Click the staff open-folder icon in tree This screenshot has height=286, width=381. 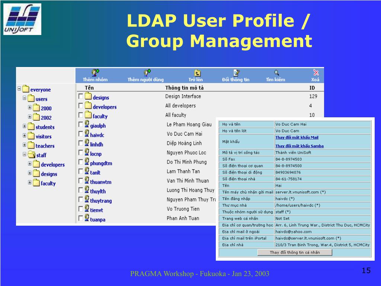coord(31,155)
